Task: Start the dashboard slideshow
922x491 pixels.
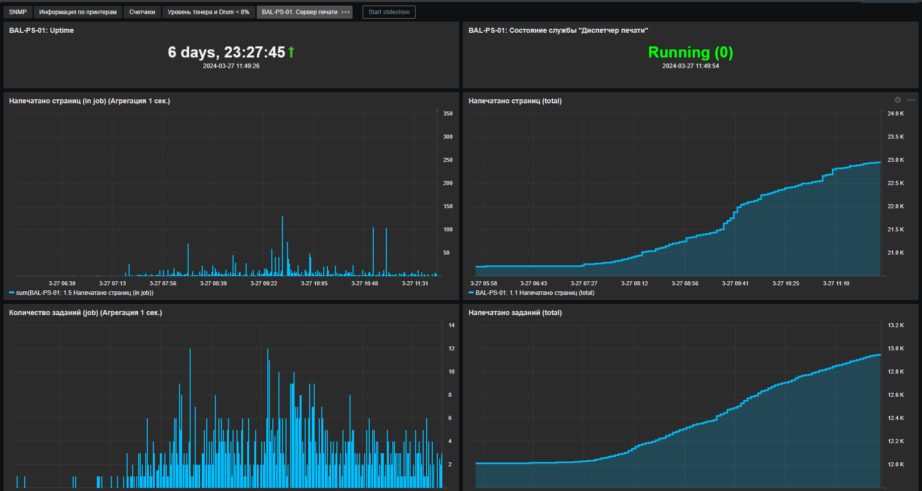Action: click(x=389, y=12)
